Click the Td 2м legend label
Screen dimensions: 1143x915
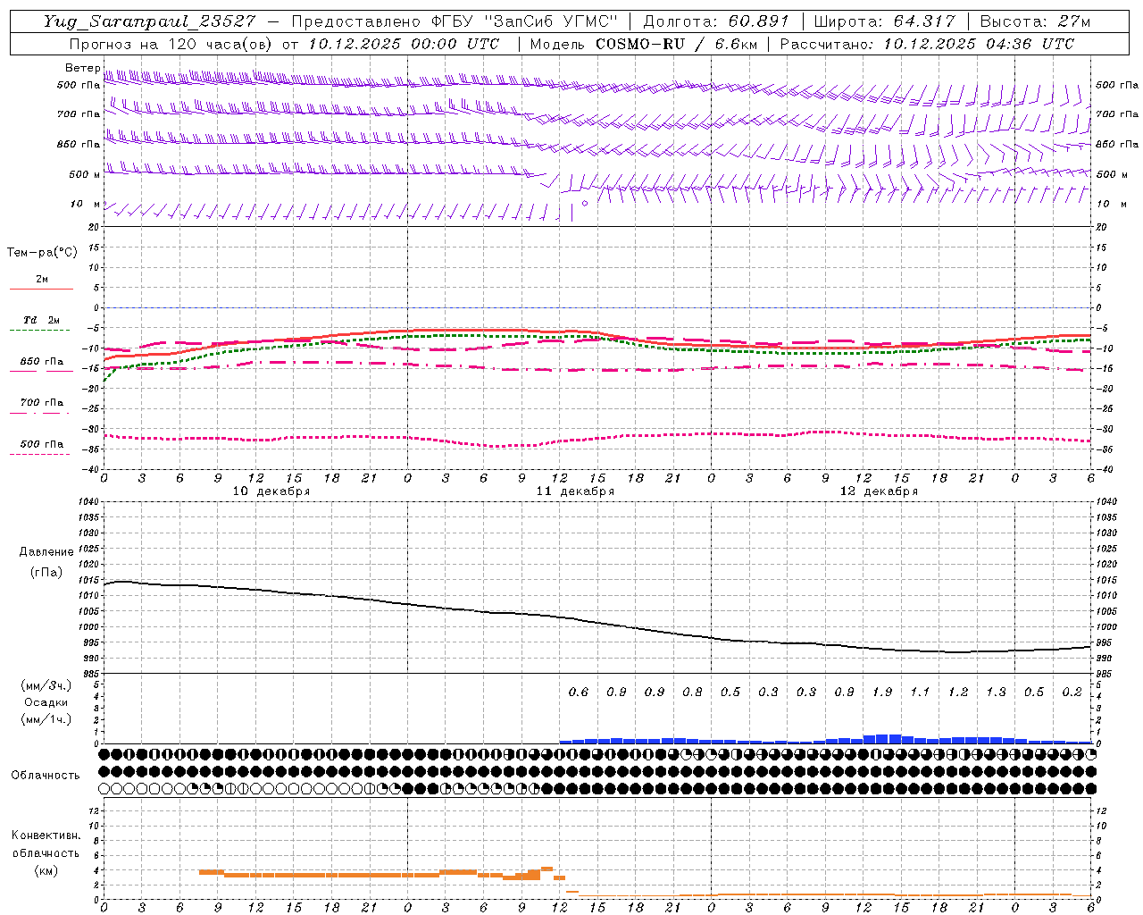click(41, 320)
